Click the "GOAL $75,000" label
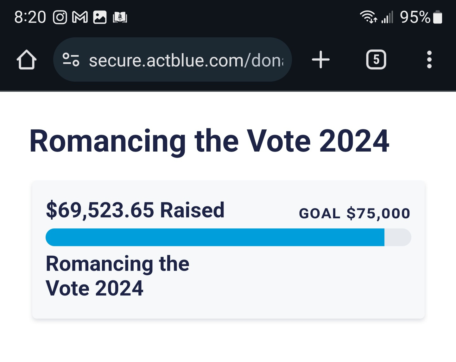Viewport: 456px width, 362px height. 354,213
